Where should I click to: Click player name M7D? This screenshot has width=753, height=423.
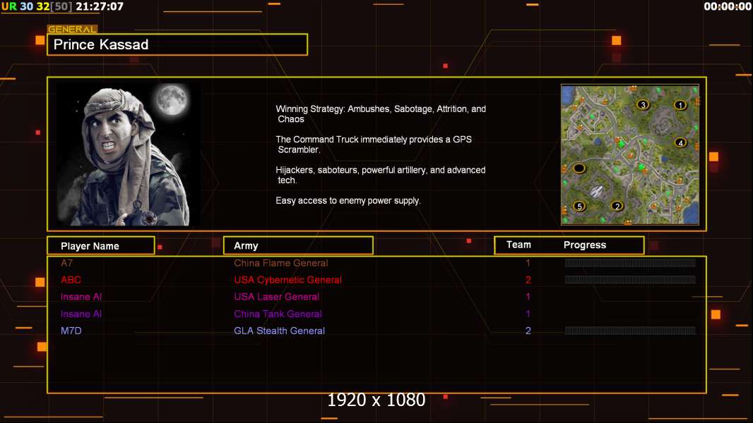(71, 331)
